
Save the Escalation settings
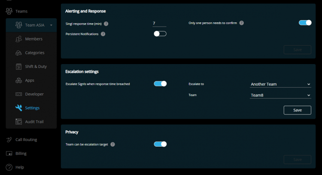[x=298, y=110]
